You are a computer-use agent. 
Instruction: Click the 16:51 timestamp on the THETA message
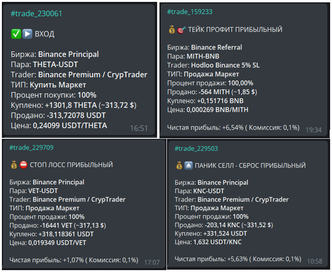[139, 128]
